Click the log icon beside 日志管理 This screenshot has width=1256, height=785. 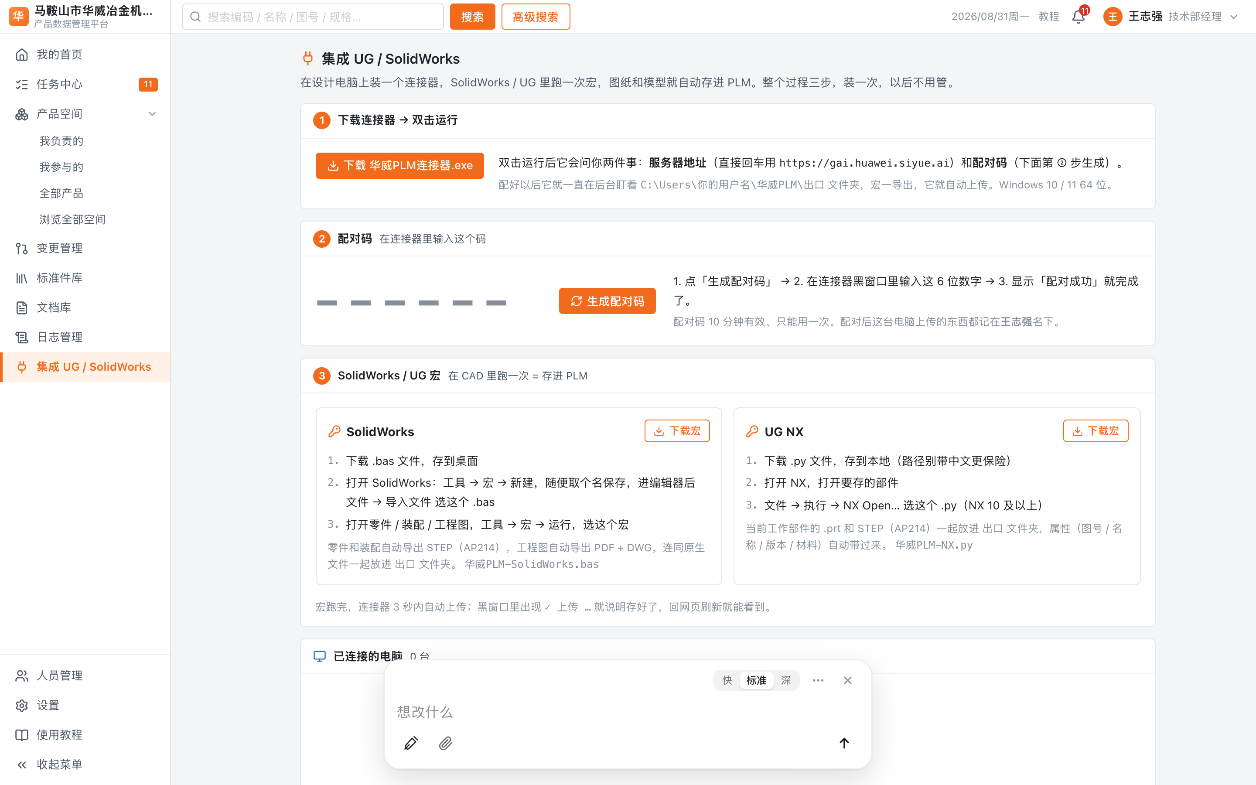click(22, 337)
